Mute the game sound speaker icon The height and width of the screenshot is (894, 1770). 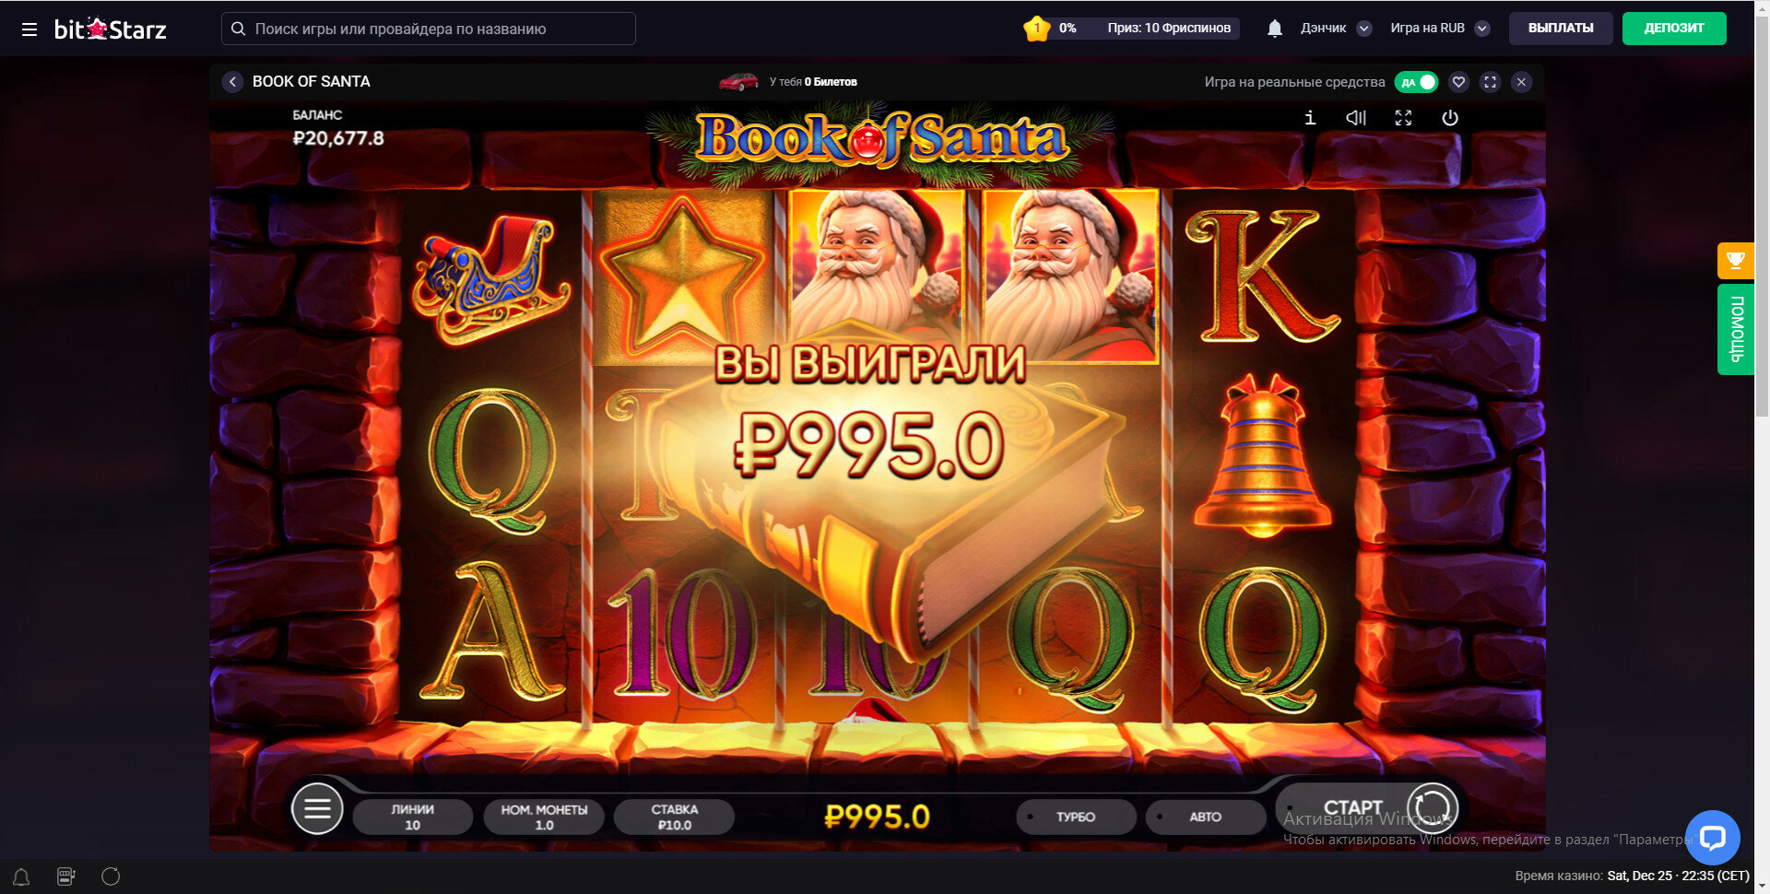pos(1356,118)
